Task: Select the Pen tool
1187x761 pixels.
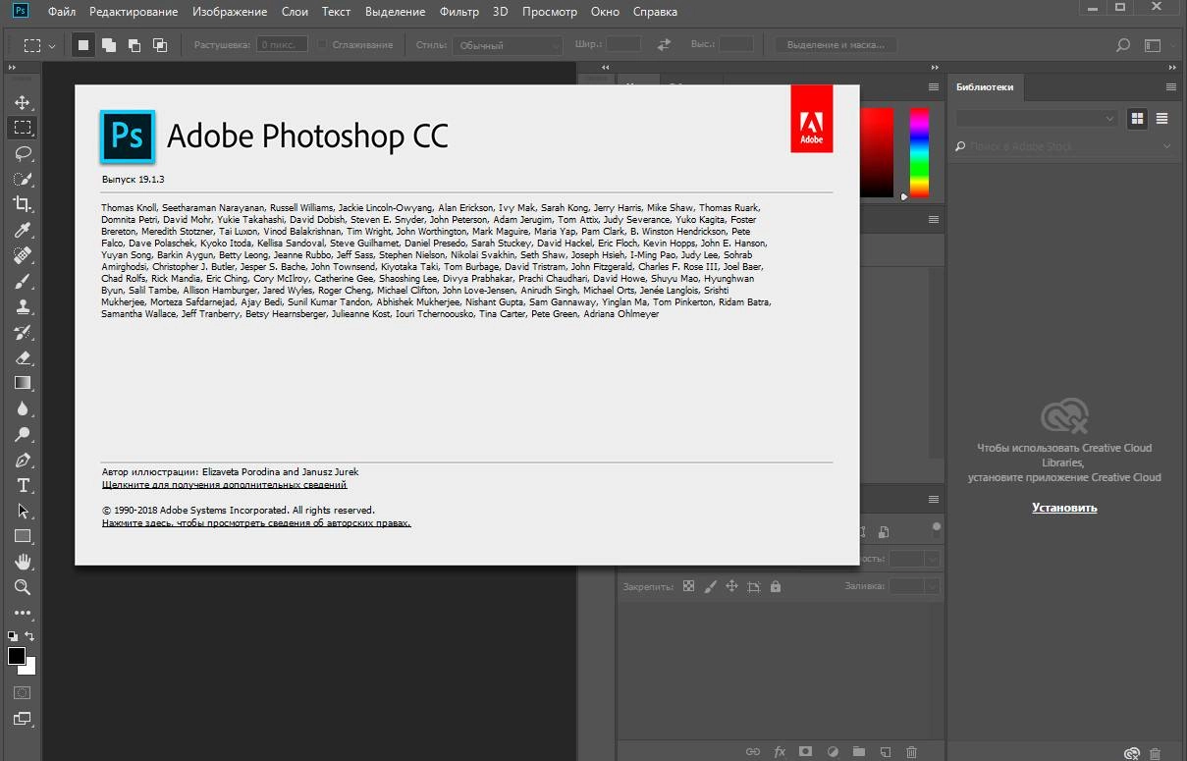Action: click(x=22, y=460)
